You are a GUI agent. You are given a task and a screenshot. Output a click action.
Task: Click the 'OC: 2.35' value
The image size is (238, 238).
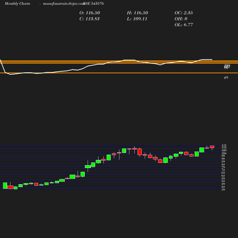(x=184, y=13)
